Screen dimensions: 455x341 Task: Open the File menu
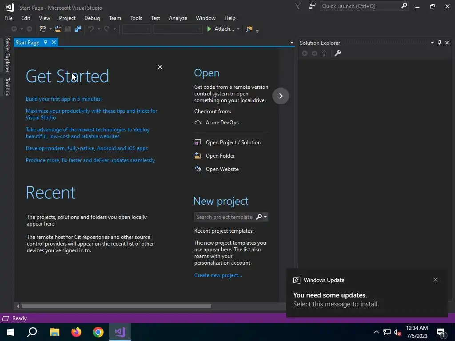tap(8, 18)
